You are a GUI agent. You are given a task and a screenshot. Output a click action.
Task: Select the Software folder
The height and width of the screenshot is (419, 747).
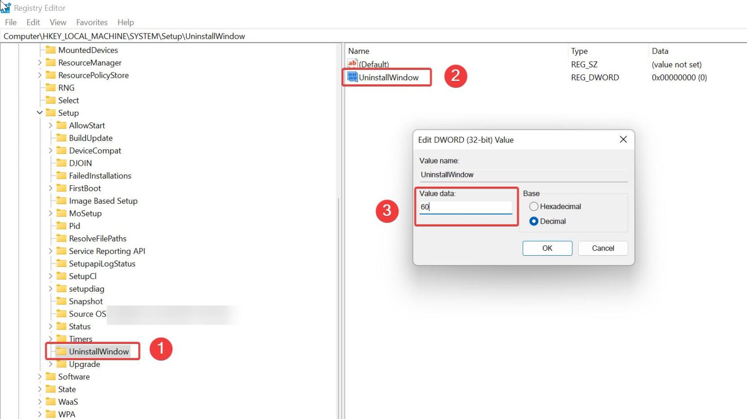73,376
